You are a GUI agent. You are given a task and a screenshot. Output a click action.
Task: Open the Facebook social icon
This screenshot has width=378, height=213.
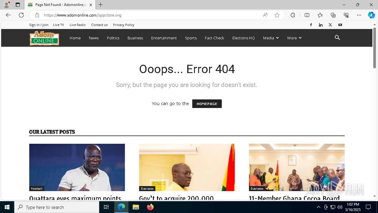(311, 25)
